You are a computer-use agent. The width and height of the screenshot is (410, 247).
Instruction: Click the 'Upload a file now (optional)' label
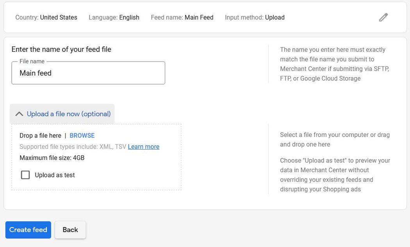pyautogui.click(x=69, y=114)
